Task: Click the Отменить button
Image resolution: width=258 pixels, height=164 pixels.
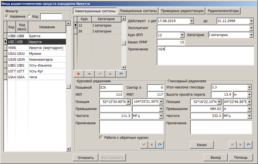Action: click(x=85, y=158)
